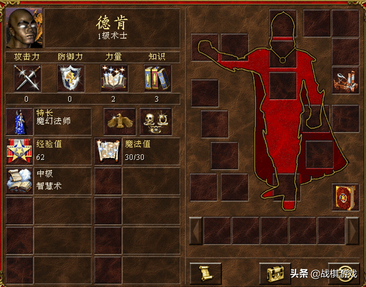Click the hero portrait of 德肯
The width and height of the screenshot is (366, 287).
coord(24,28)
